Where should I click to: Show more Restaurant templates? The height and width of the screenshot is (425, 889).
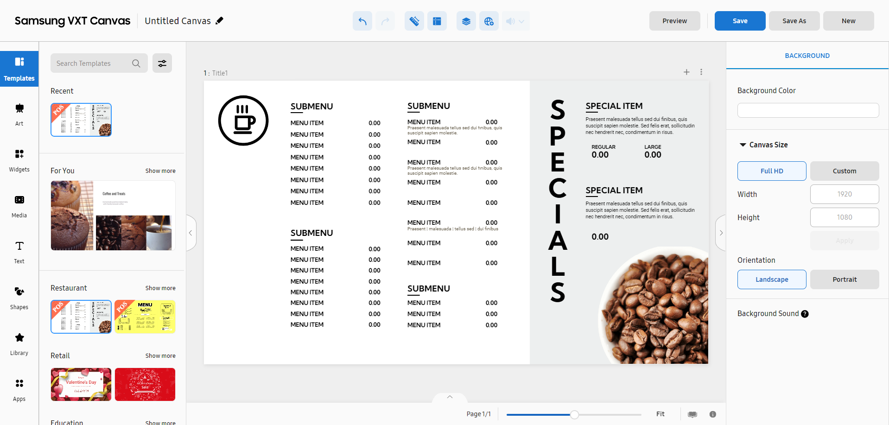point(160,288)
